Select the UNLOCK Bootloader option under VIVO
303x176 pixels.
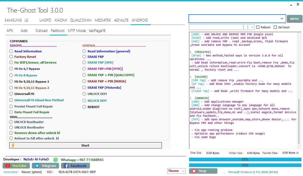(x=11, y=122)
